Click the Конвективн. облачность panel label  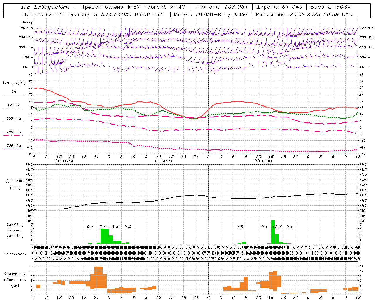click(15, 277)
